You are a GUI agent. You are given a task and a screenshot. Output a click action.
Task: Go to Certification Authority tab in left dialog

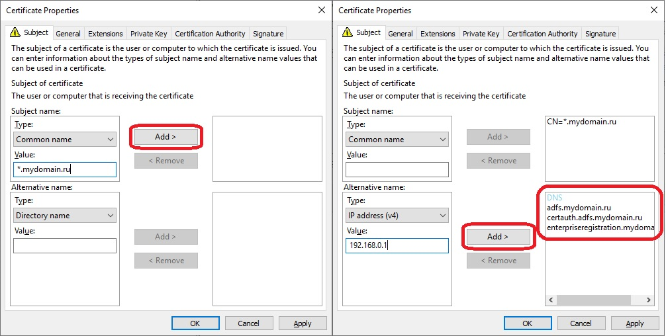[x=210, y=34]
